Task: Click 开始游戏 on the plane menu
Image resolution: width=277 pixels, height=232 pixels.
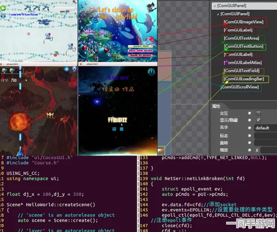Action: [x=118, y=120]
